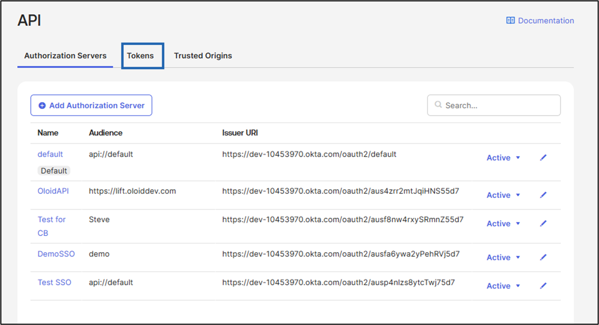Screen dimensions: 599x325
Task: Click issuer URI ending ausf8nw4rxySRmnZ55d7
Action: coord(343,220)
